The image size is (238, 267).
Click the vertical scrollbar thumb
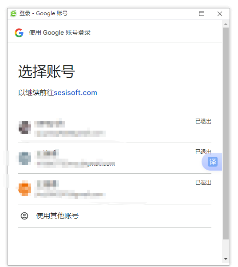(226, 133)
